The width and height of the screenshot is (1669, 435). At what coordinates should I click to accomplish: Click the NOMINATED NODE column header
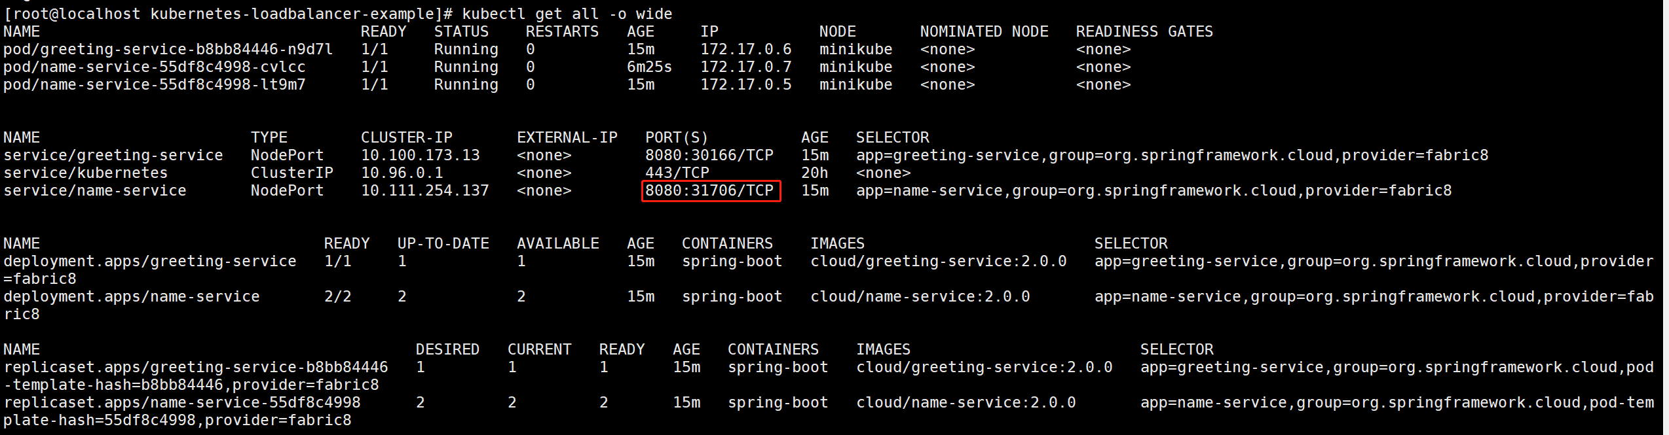tap(984, 31)
